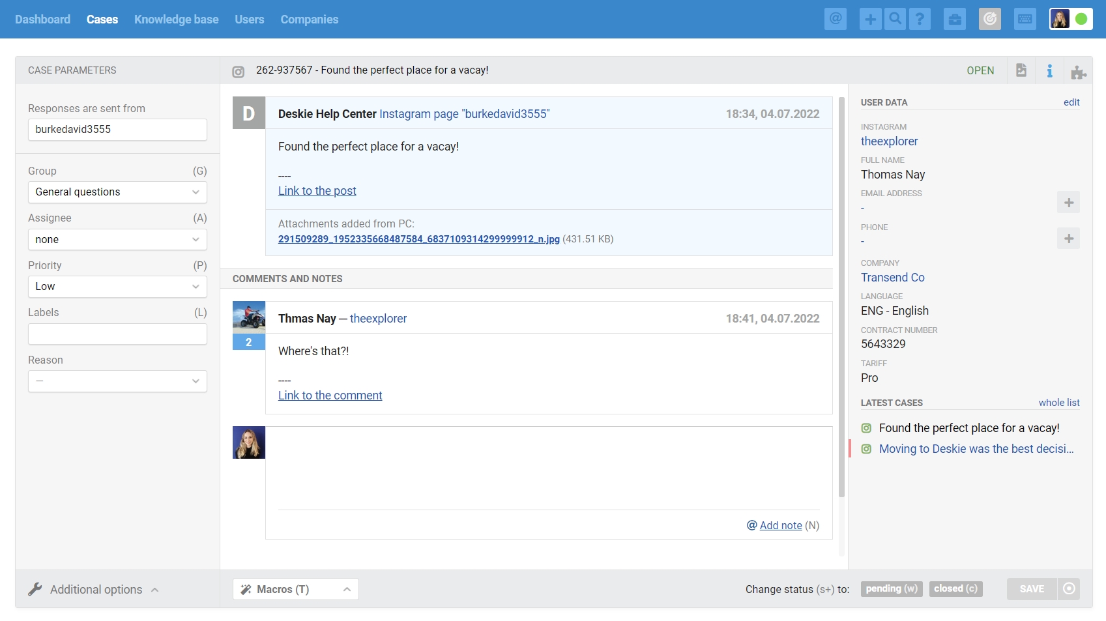Image resolution: width=1106 pixels, height=621 pixels.
Task: Click Instagram icon next to 'Found the perfect place' case
Action: coord(866,428)
